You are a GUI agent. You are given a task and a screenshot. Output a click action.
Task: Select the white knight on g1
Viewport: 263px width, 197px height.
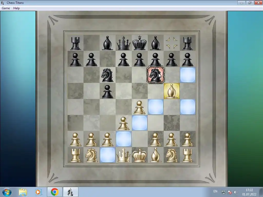(171, 155)
